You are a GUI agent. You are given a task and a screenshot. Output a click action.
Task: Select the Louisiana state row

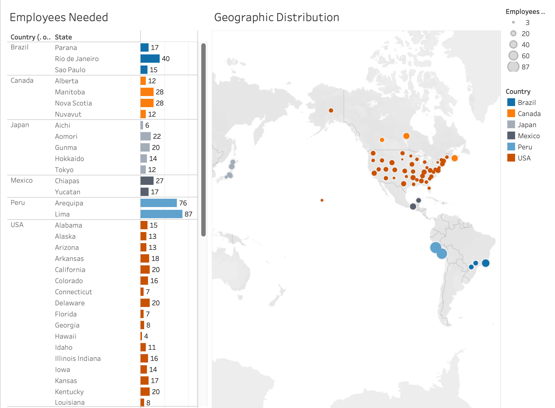pyautogui.click(x=70, y=402)
